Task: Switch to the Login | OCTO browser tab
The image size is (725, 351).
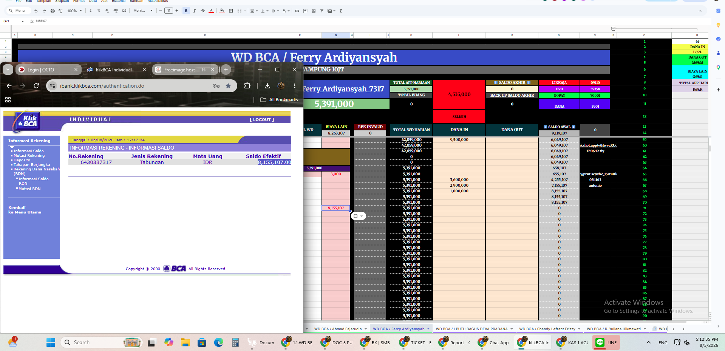Action: 48,70
